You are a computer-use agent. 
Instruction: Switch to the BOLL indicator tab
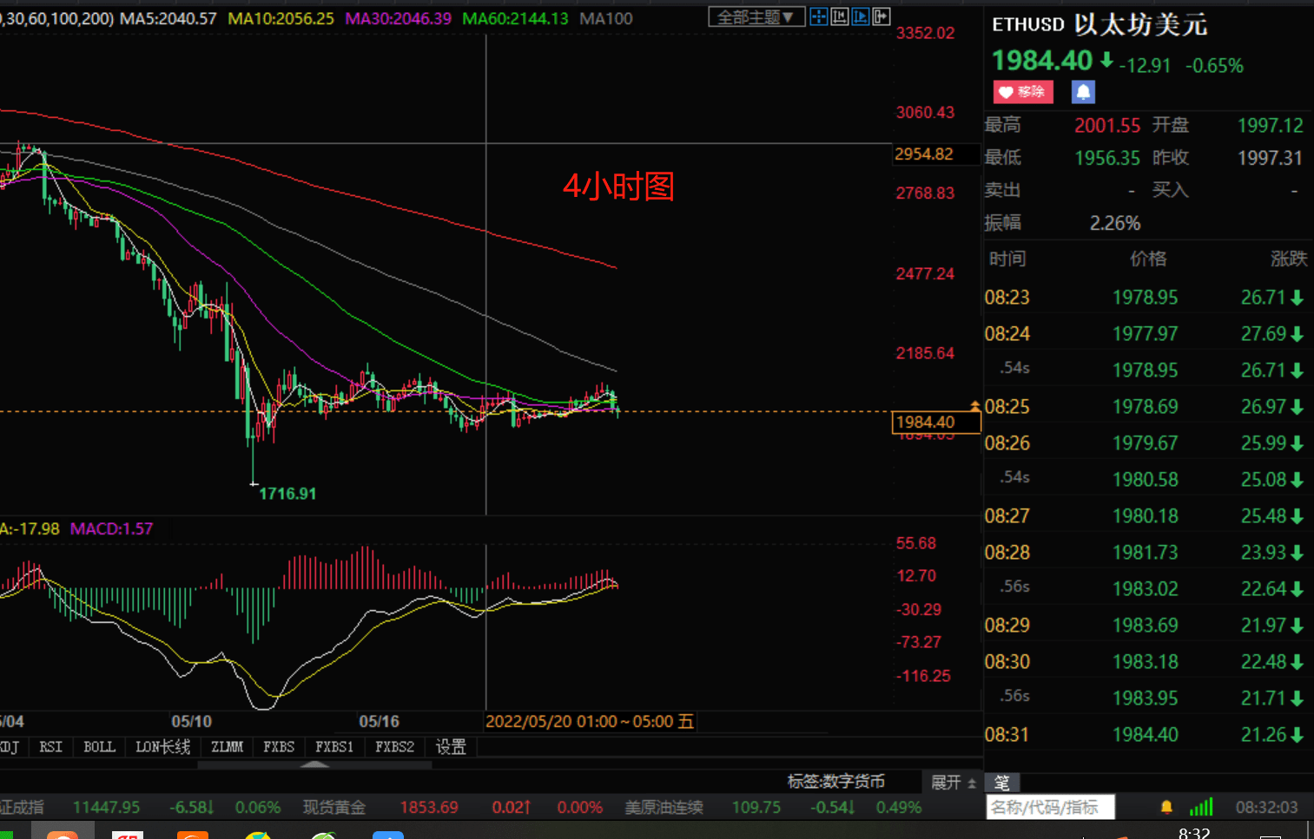pyautogui.click(x=99, y=747)
